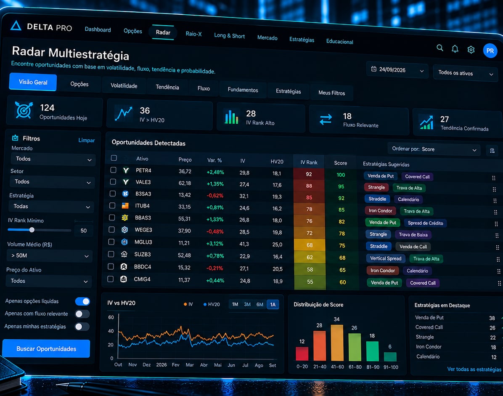503x396 pixels.
Task: Enable Apenas minhas estratégias toggle
Action: (82, 327)
